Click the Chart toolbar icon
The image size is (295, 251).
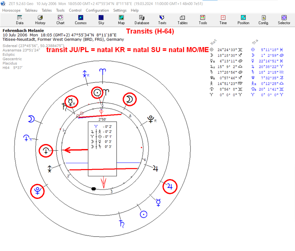click(61, 20)
